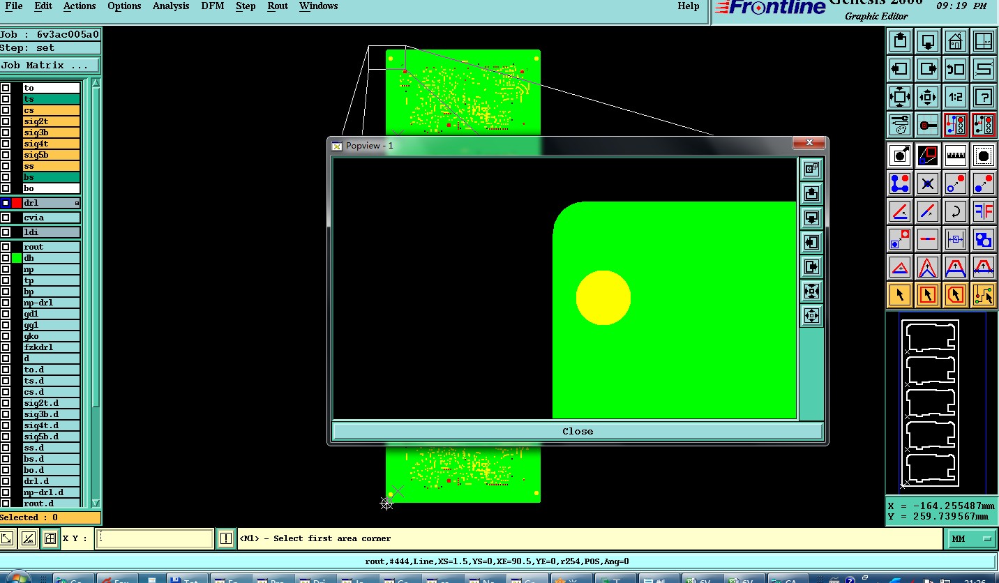This screenshot has width=999, height=583.
Task: Open the MM units dropdown
Action: (x=970, y=538)
